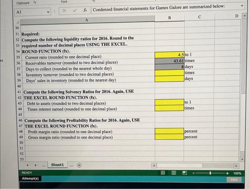Click the Hint button
The height and width of the screenshot is (189, 250).
point(234,180)
